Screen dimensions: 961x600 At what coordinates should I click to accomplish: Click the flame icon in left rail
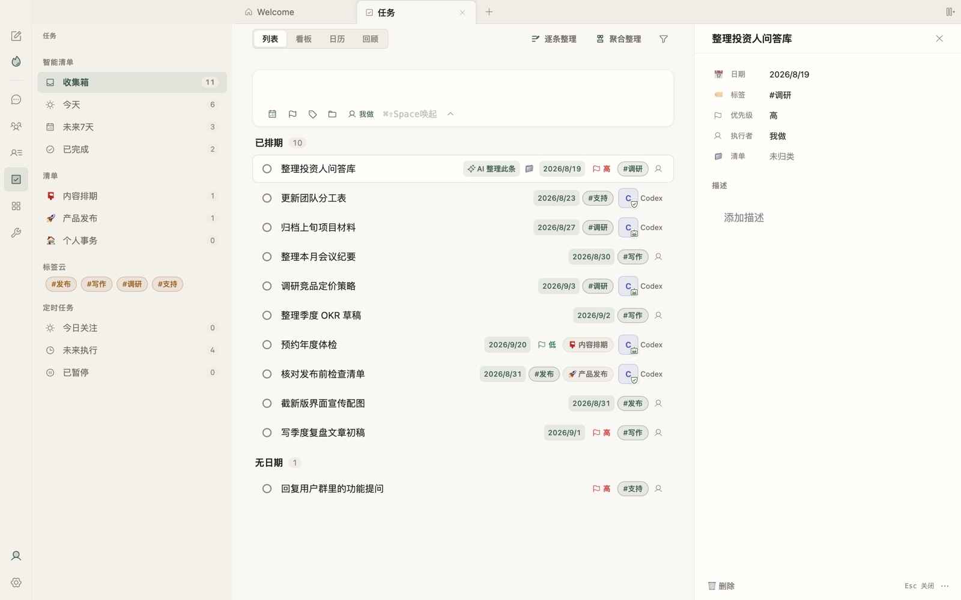[x=16, y=61]
